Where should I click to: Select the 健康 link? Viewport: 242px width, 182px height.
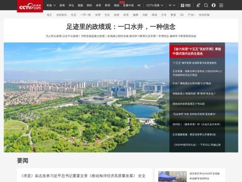click(136, 15)
